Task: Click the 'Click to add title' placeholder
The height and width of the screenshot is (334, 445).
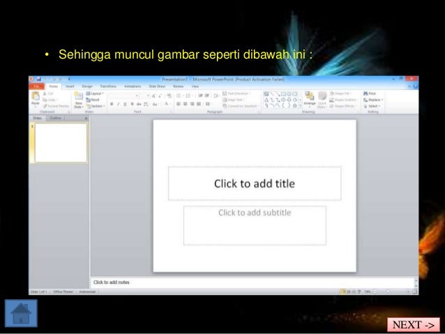Action: click(x=255, y=183)
